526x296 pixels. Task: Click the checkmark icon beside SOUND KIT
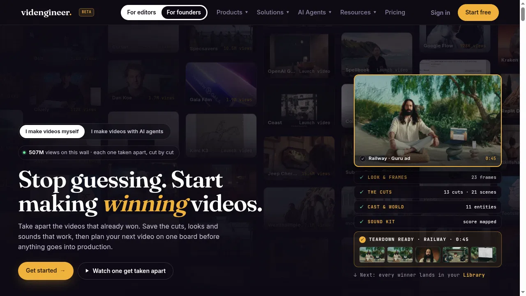[x=362, y=222]
